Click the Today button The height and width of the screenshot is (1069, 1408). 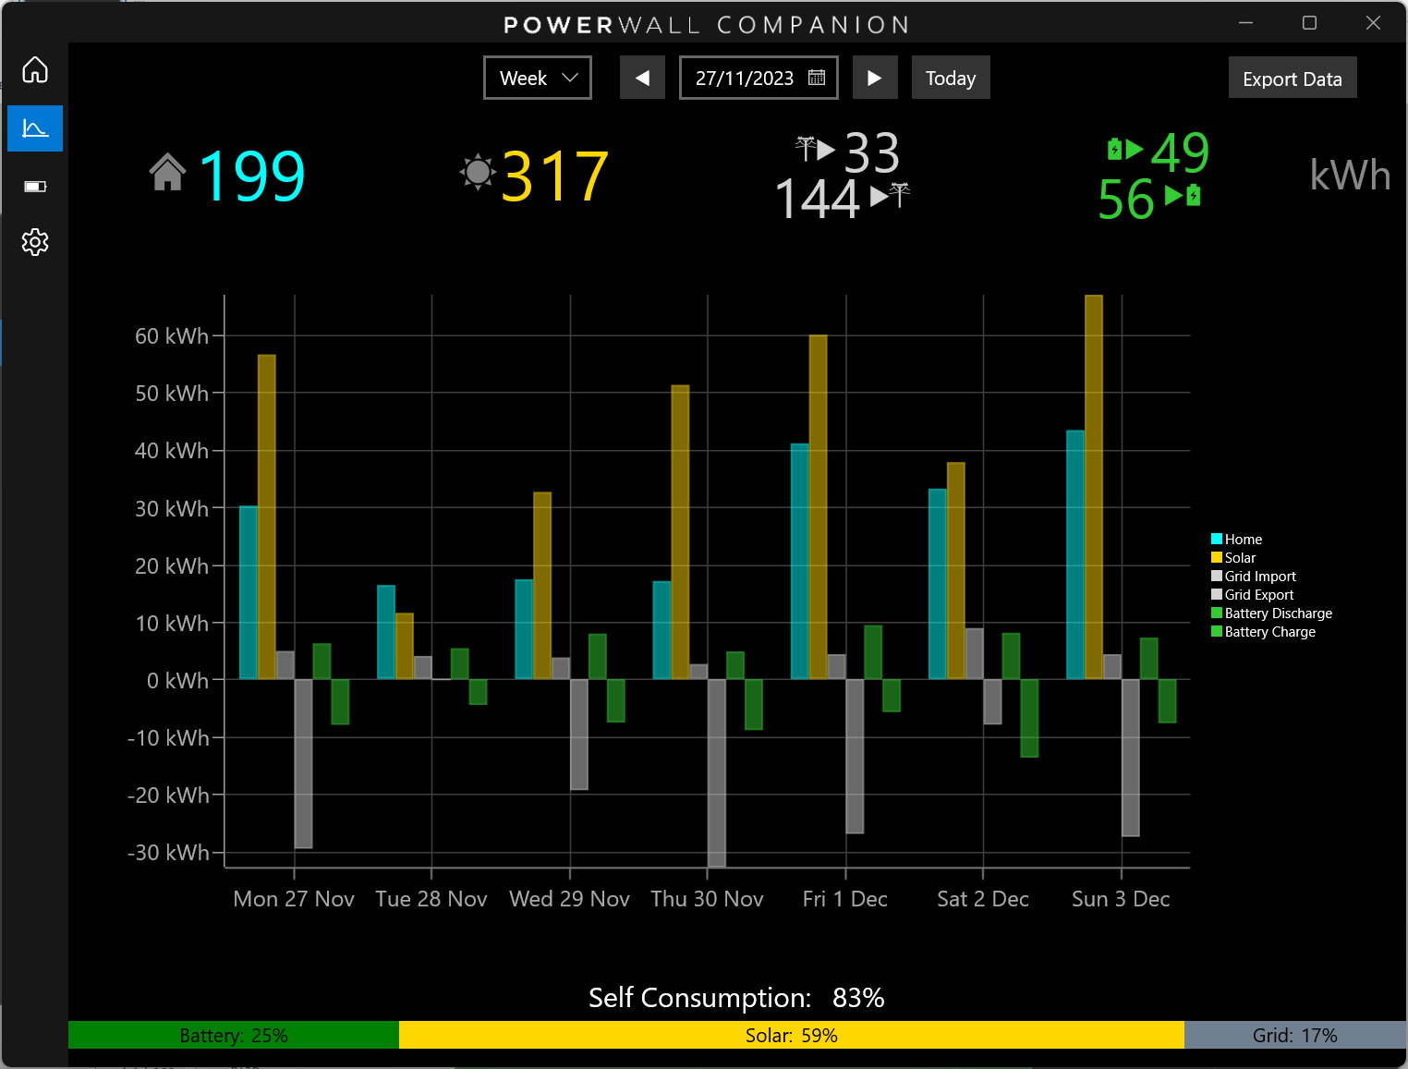(951, 78)
